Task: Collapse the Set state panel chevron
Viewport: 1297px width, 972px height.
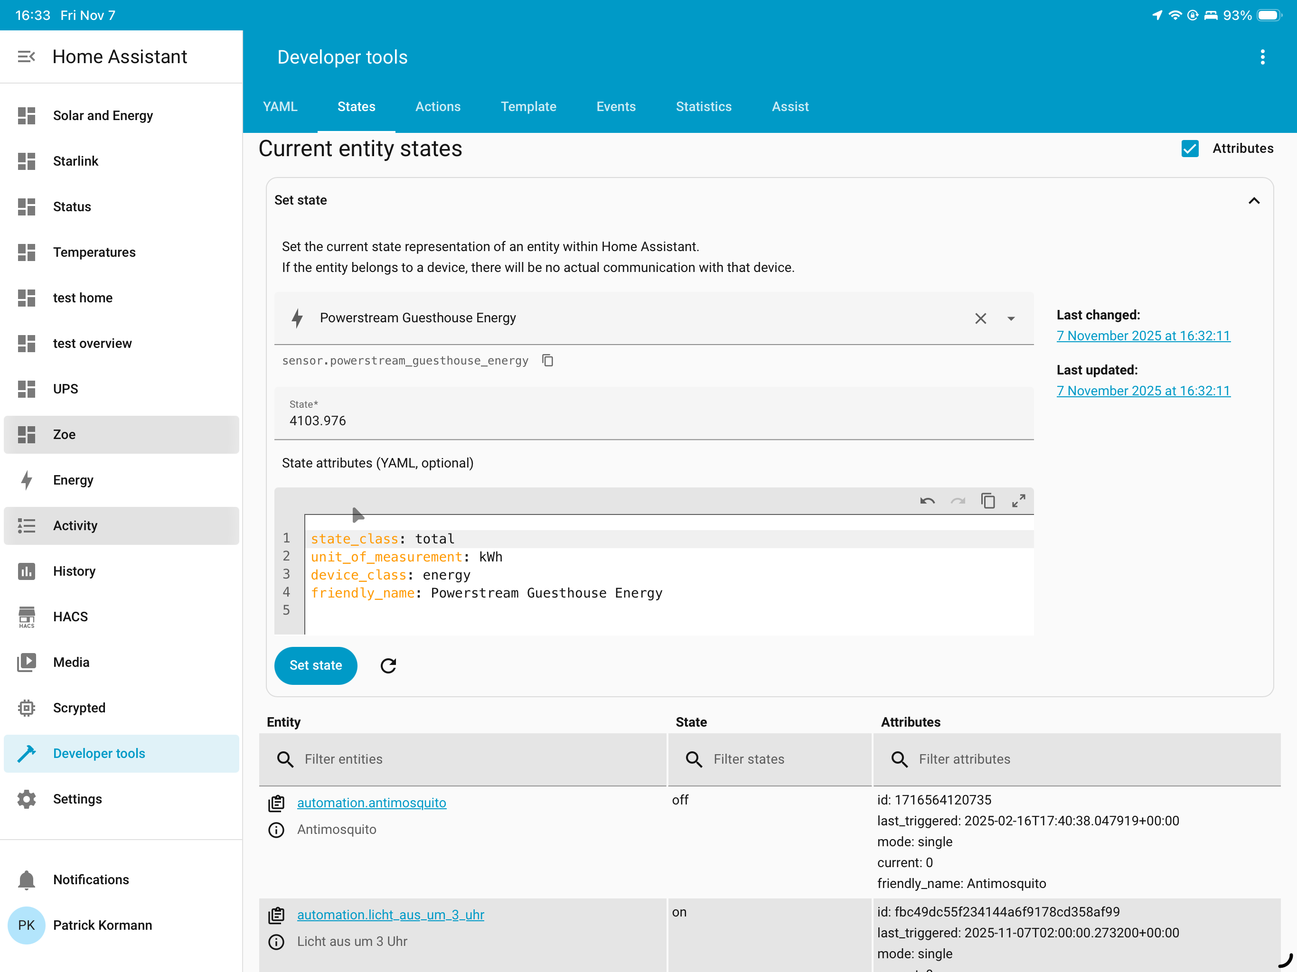Action: coord(1254,200)
